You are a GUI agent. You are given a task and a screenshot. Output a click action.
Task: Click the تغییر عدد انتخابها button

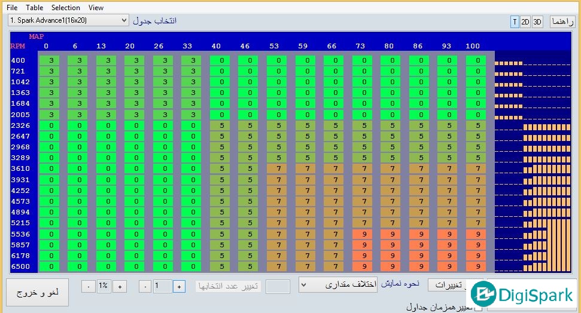tap(228, 286)
